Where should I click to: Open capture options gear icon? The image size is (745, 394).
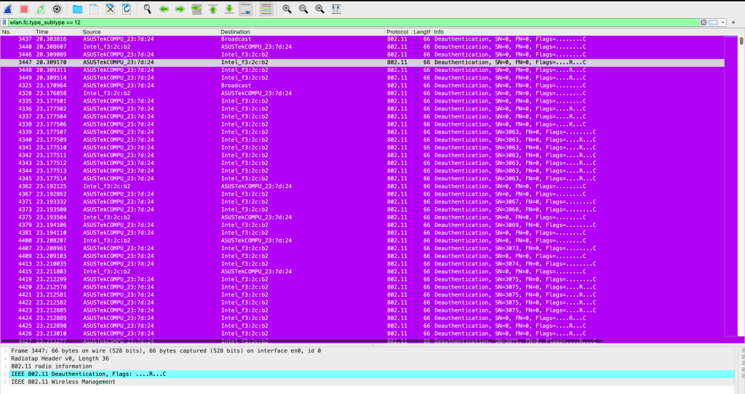(x=57, y=9)
